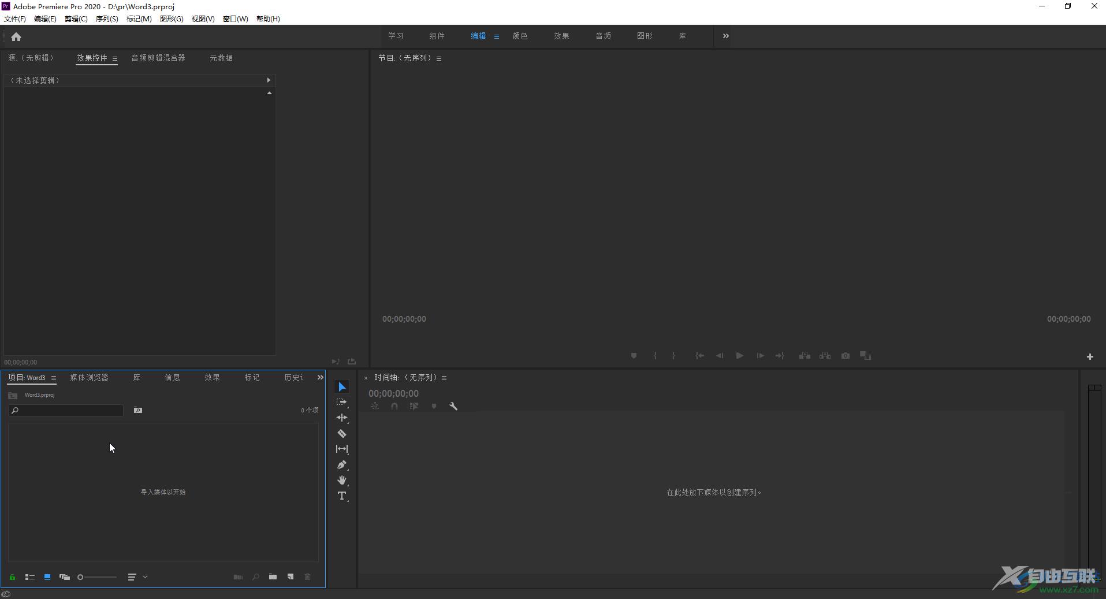Click the New Item icon in Project panel
The width and height of the screenshot is (1106, 599).
291,576
